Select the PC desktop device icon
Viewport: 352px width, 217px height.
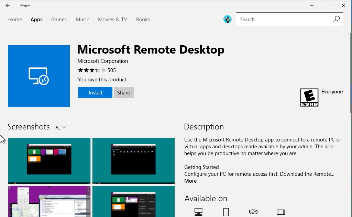pyautogui.click(x=198, y=212)
